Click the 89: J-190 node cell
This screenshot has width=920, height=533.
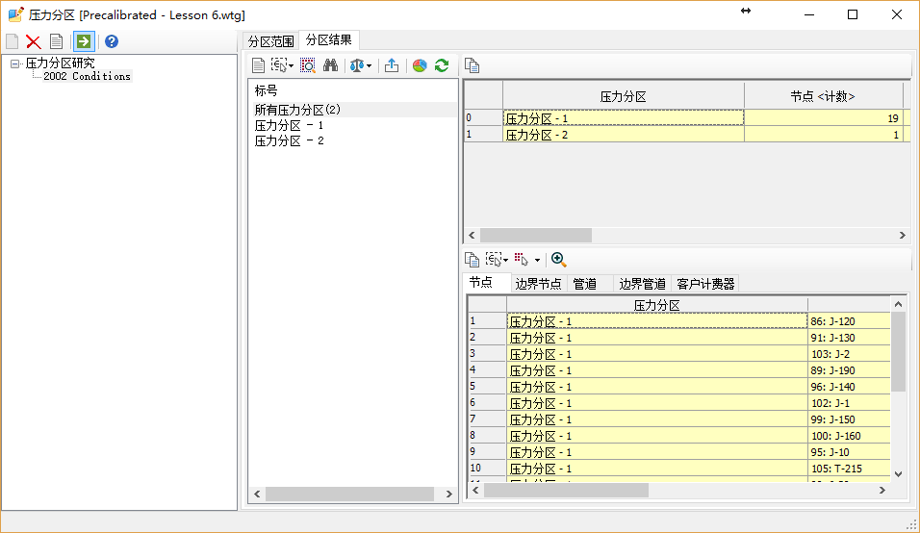click(849, 370)
